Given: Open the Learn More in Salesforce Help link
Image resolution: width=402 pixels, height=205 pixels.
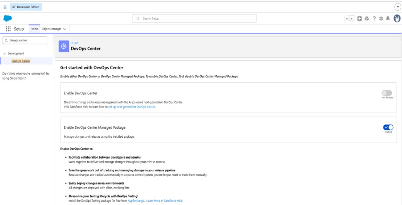Looking at the screenshot, I should (164, 201).
